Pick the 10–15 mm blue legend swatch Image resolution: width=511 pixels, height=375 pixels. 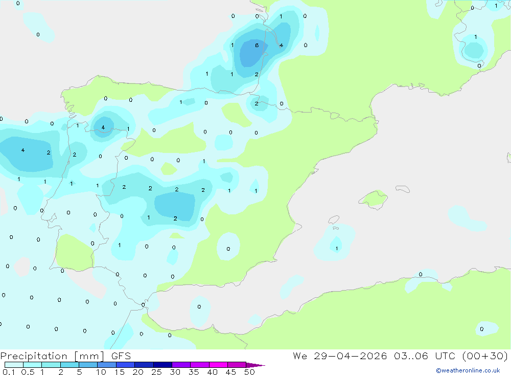pos(107,365)
